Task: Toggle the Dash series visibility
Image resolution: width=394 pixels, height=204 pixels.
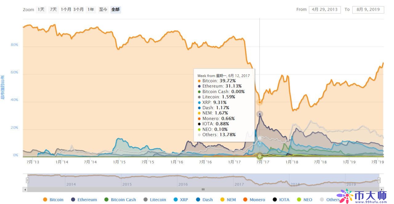Action: click(204, 199)
